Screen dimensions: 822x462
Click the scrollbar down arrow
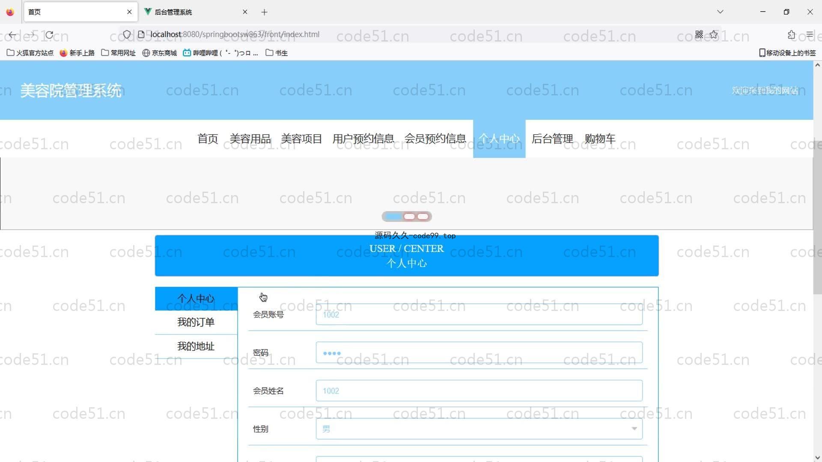pos(817,458)
